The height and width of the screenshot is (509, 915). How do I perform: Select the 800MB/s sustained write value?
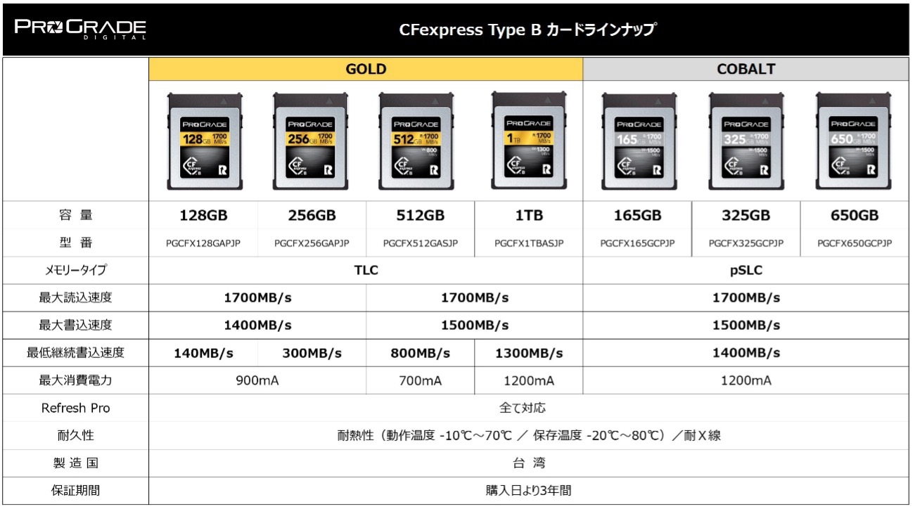coord(421,353)
